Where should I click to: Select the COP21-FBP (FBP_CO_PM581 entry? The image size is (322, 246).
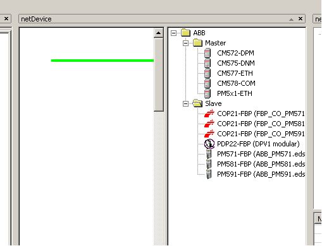click(261, 124)
